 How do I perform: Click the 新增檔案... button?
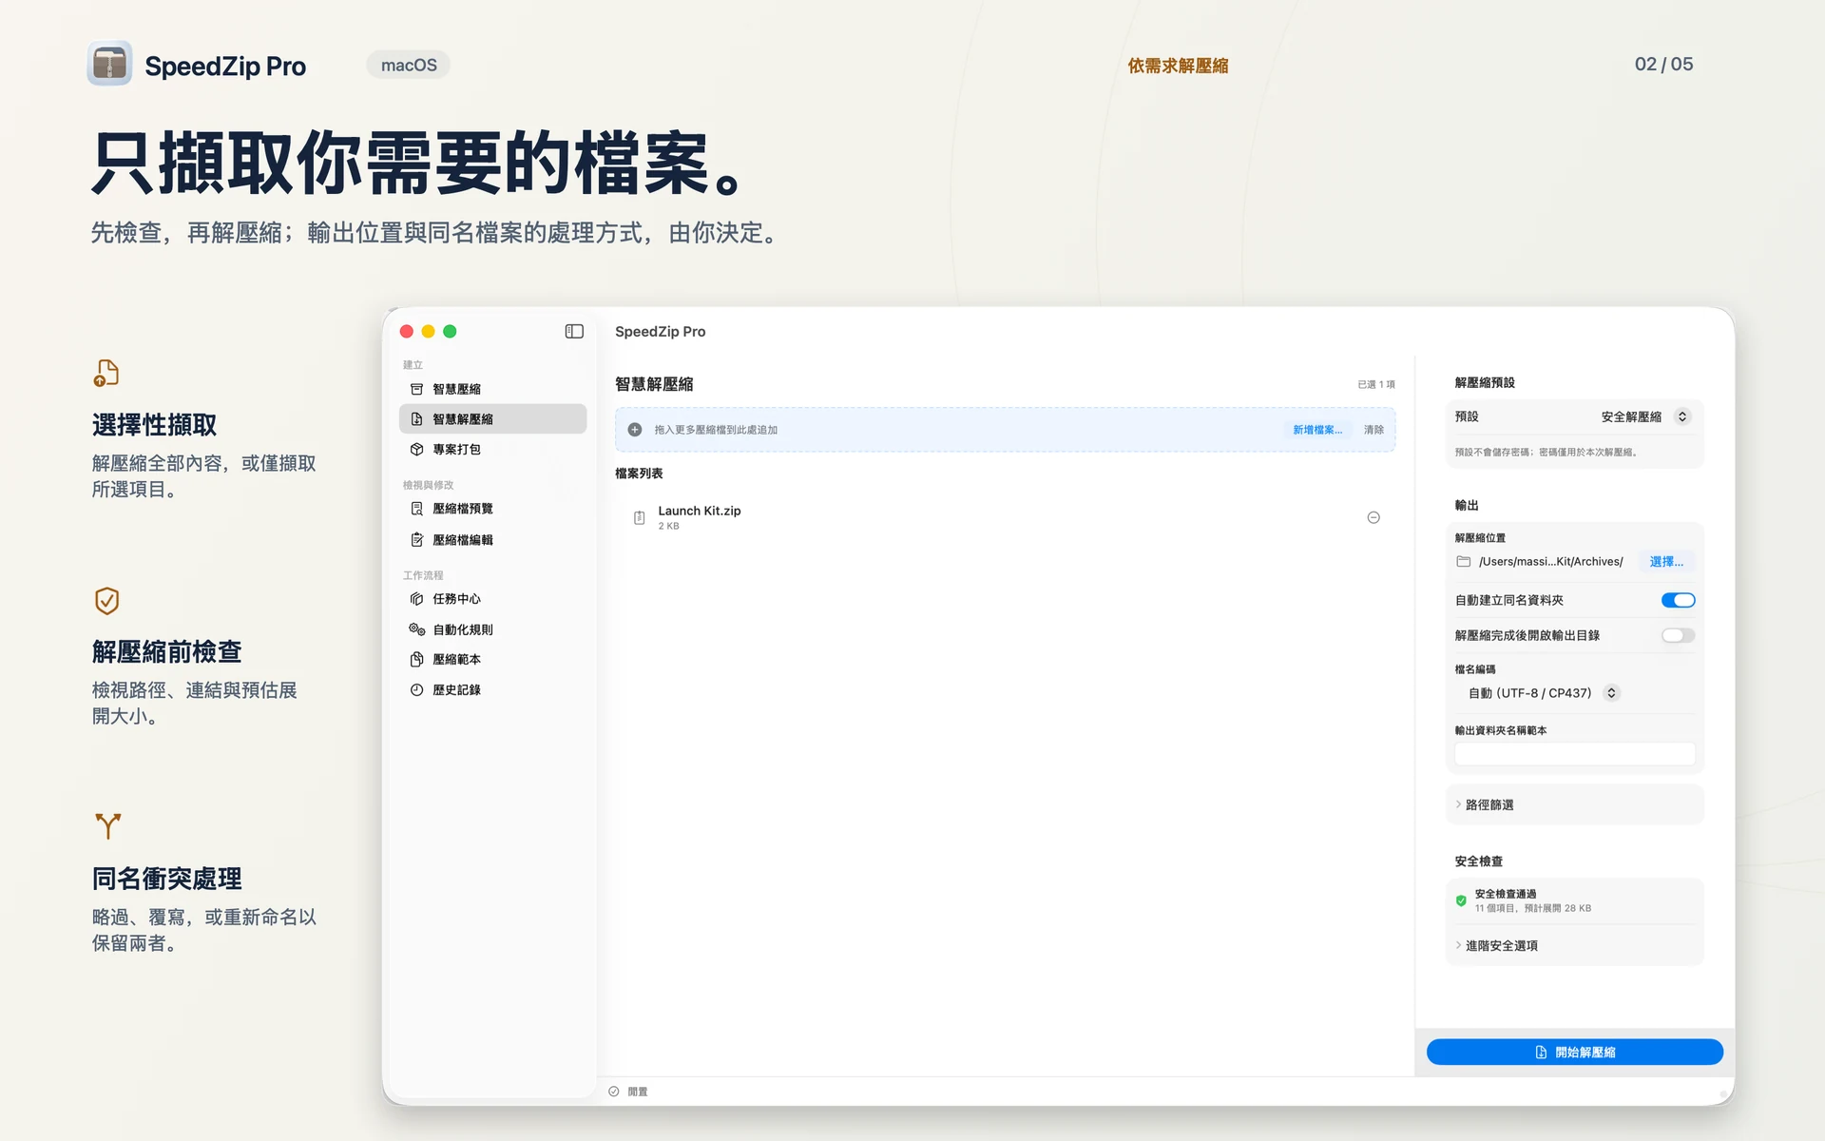pyautogui.click(x=1317, y=430)
